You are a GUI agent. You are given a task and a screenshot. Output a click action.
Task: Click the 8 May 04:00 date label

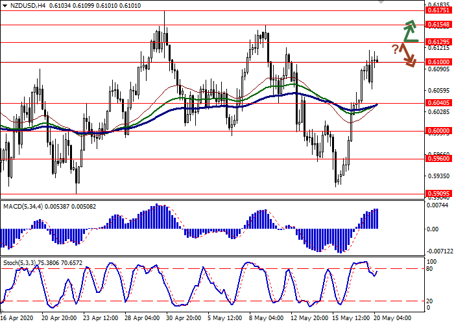pyautogui.click(x=267, y=318)
